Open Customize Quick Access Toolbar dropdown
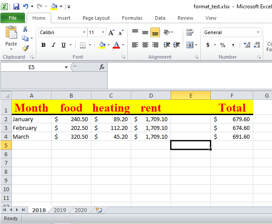Screen dimensions: 272x224 tap(69, 7)
